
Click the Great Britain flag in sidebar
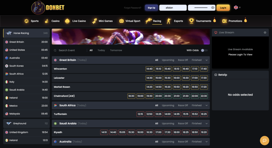pos(7,42)
